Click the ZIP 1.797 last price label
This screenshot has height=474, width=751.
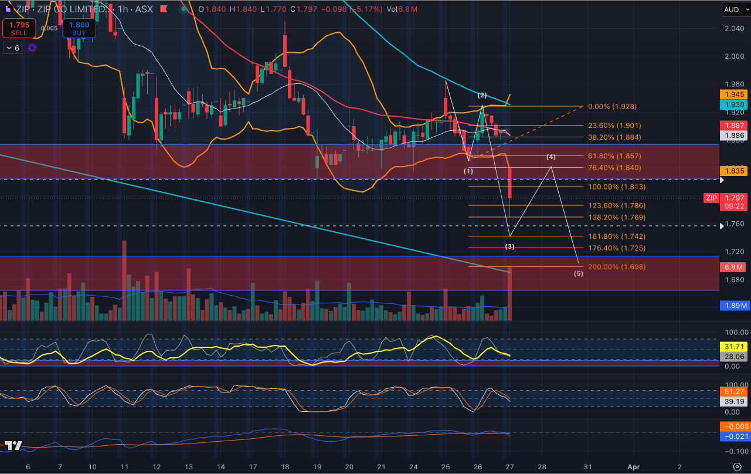[x=727, y=198]
